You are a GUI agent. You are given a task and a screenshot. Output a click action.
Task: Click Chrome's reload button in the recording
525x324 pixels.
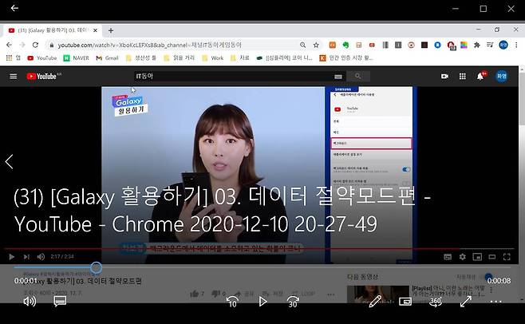pos(35,45)
